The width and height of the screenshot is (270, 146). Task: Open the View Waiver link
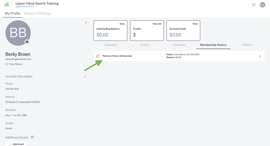point(16,64)
